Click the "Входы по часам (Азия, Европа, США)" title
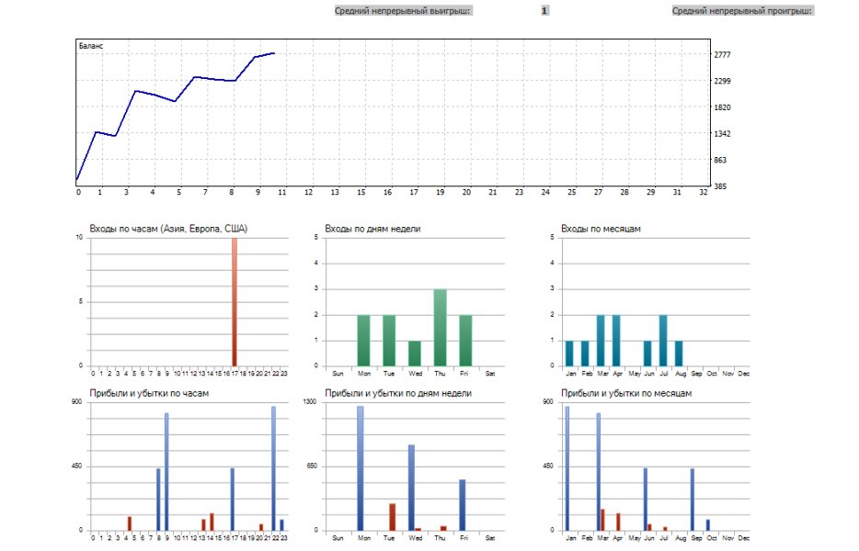The width and height of the screenshot is (859, 551). tap(168, 229)
